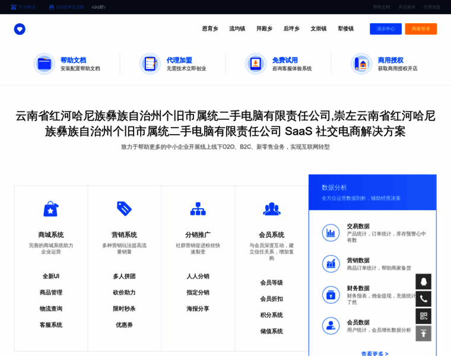
Task: Click the 商用授权 shop icon
Action: [x=361, y=63]
